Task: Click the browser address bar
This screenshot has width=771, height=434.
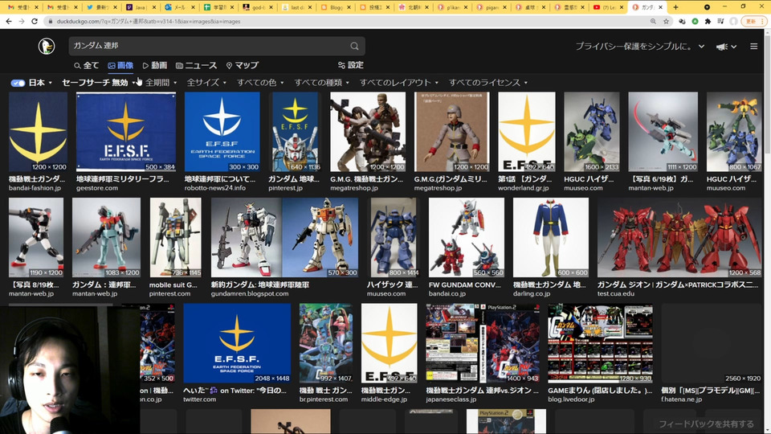Action: point(345,21)
